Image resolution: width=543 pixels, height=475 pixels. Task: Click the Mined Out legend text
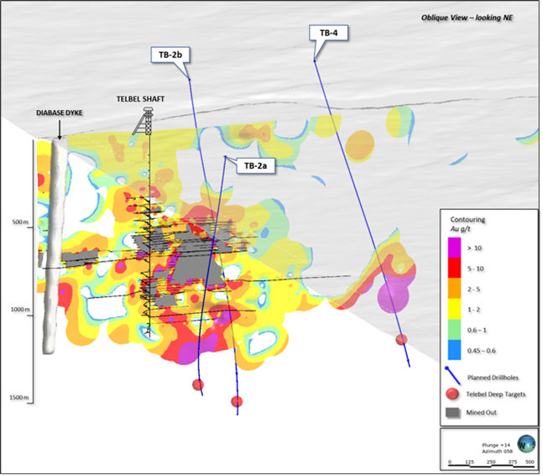click(482, 412)
